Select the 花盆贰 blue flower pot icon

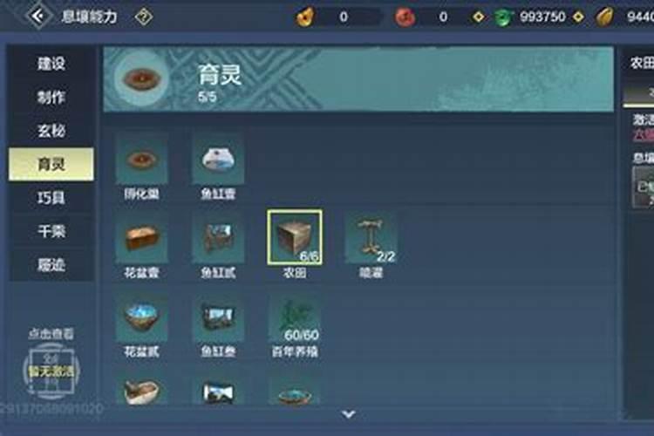click(x=141, y=317)
